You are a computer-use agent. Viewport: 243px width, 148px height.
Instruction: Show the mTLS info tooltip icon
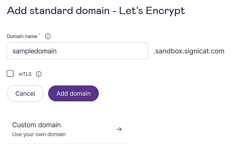click(39, 74)
